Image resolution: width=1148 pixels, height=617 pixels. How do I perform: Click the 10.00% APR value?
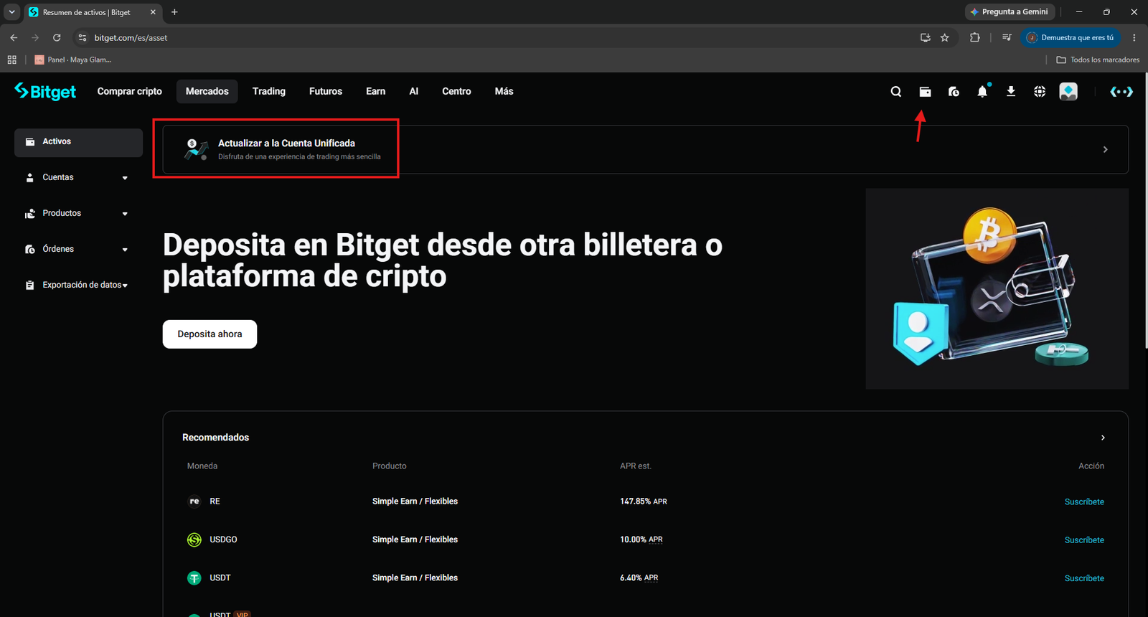point(641,540)
